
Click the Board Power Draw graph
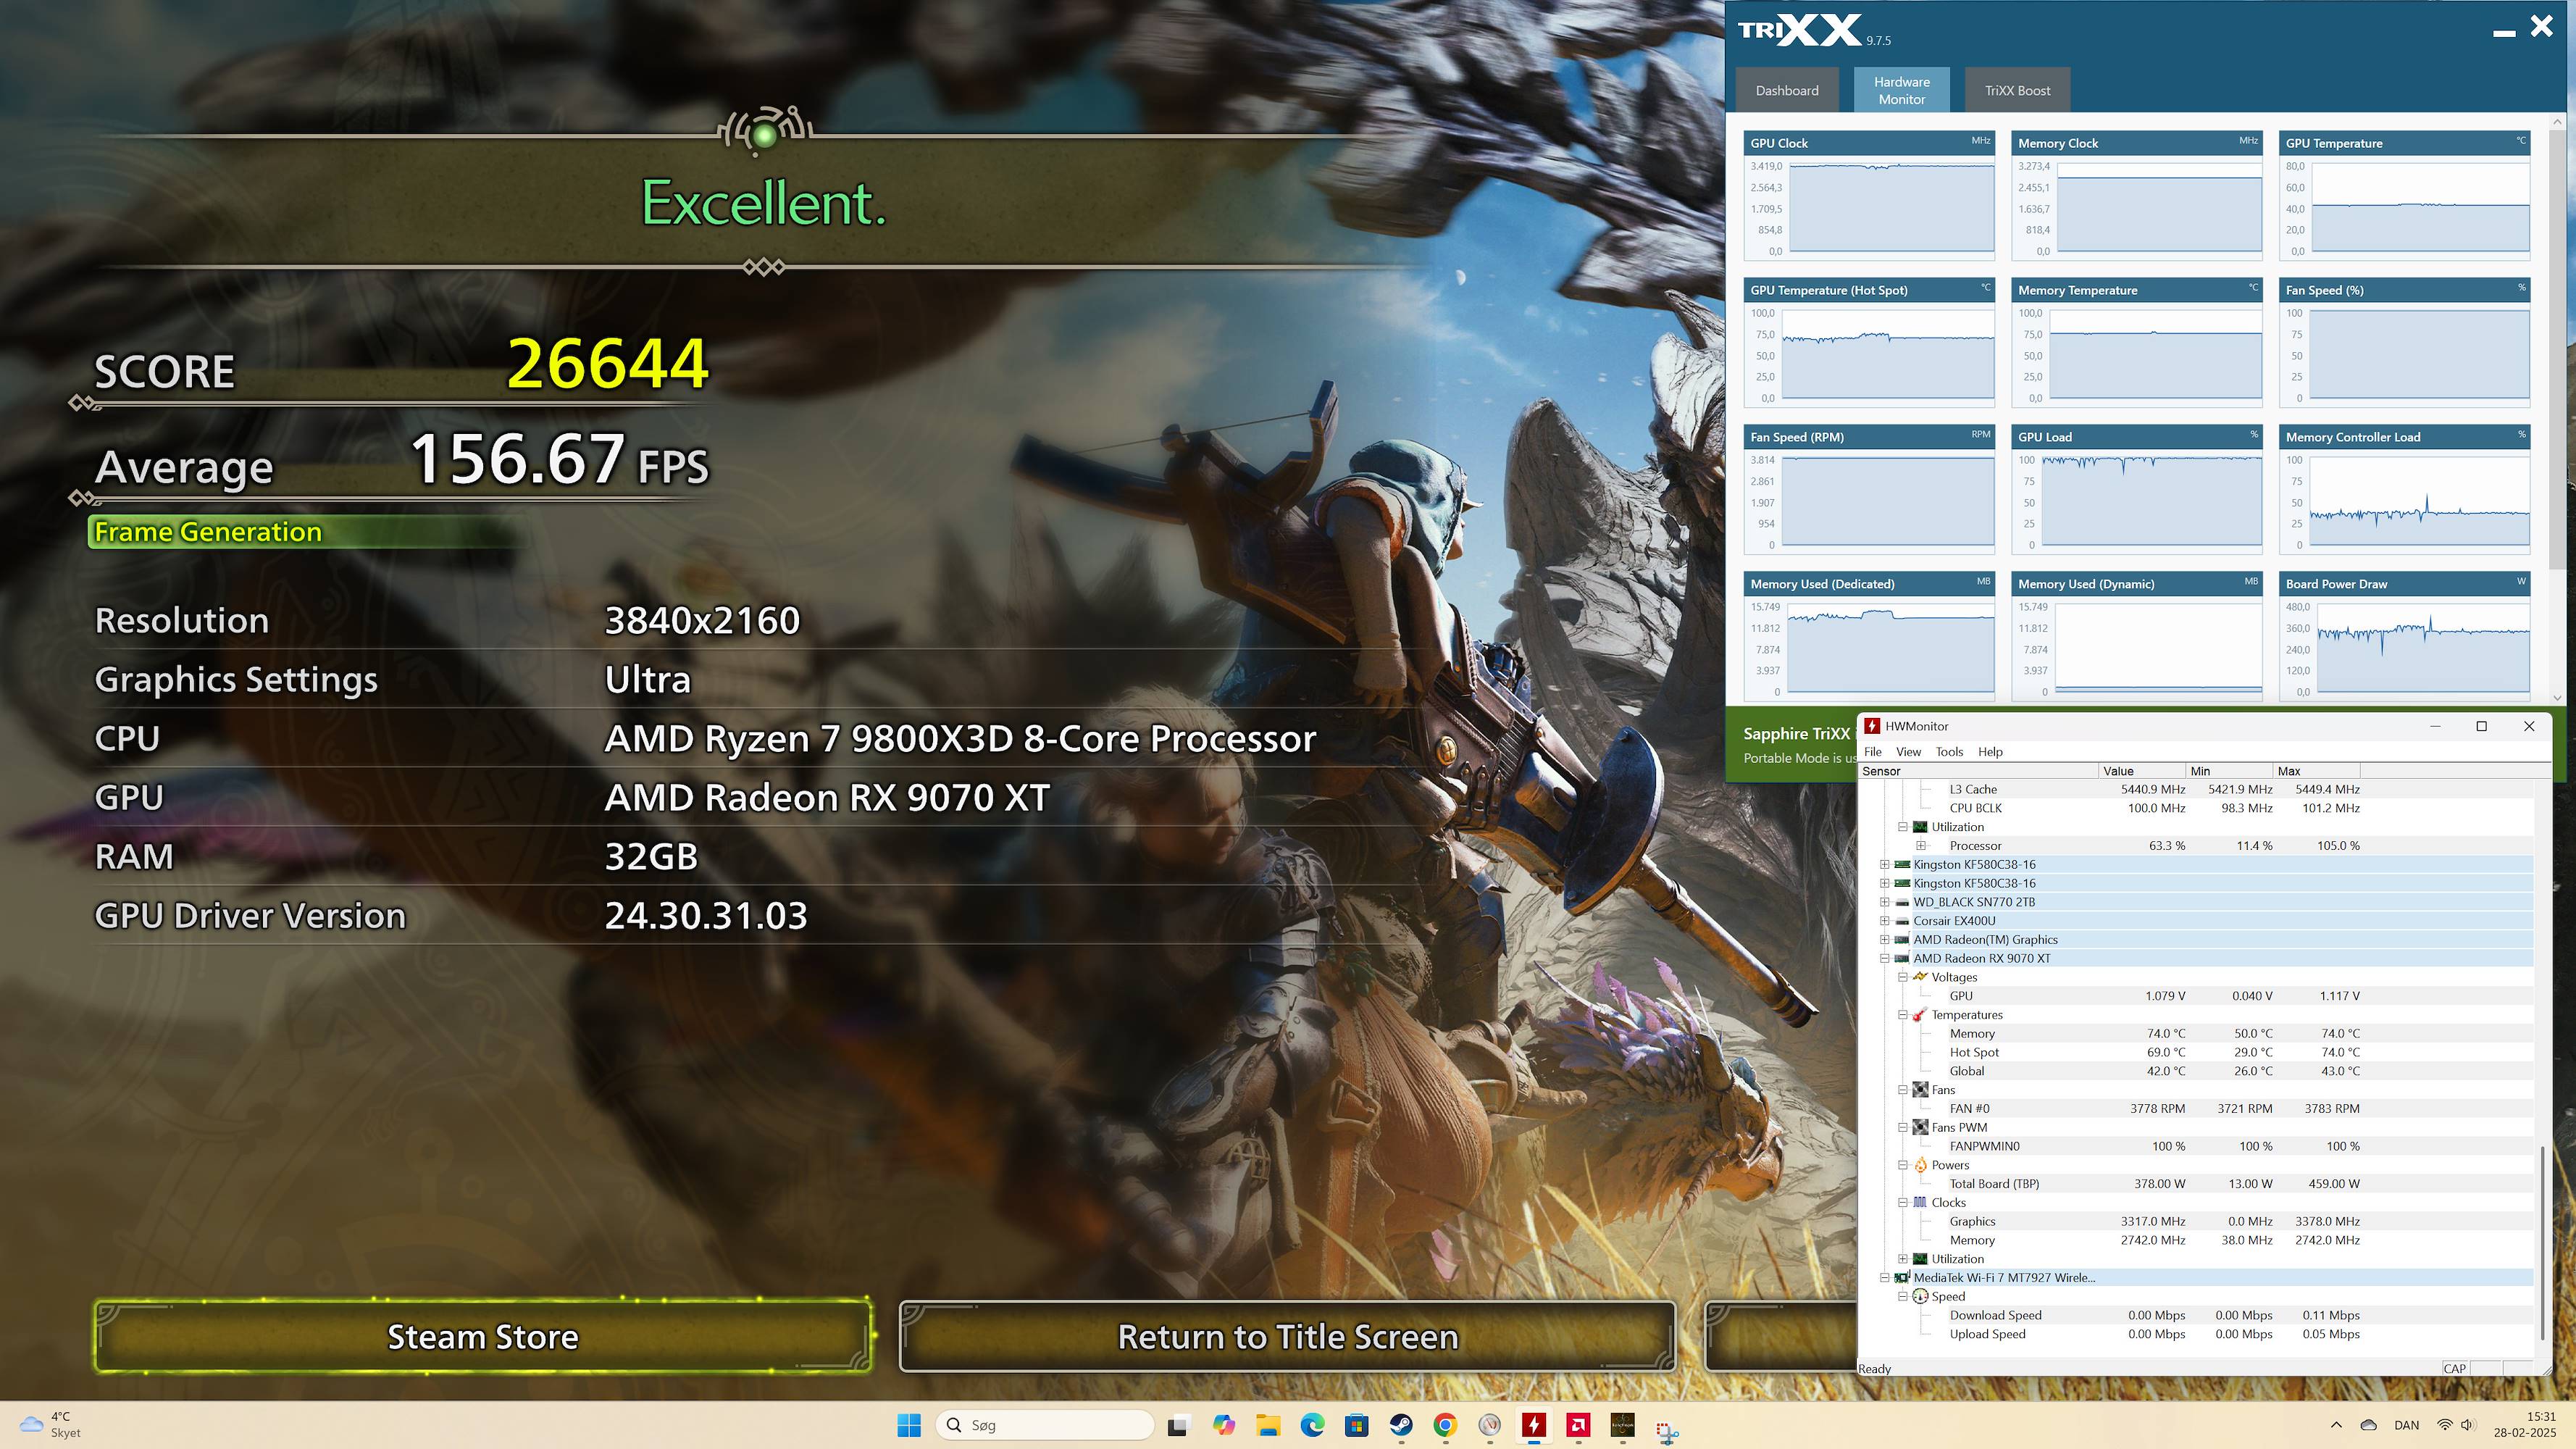[2405, 636]
